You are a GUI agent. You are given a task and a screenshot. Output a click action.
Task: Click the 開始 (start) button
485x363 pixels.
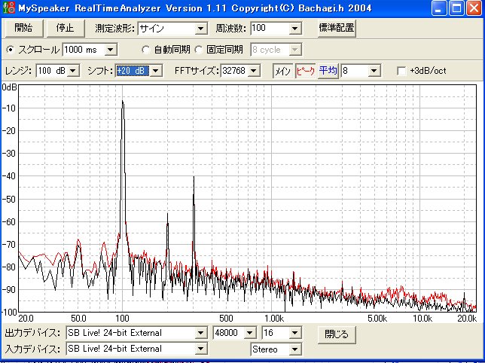click(x=23, y=28)
